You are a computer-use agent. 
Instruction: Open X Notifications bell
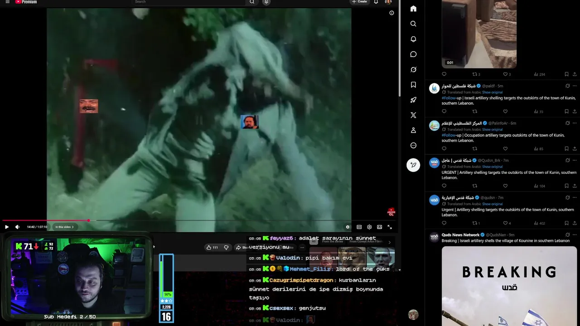[x=413, y=39]
